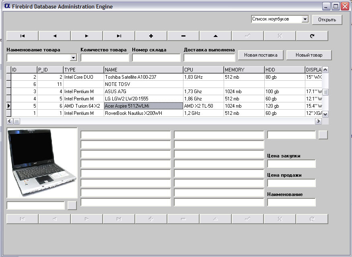Focus the Цена закупки field

pyautogui.click(x=291, y=164)
